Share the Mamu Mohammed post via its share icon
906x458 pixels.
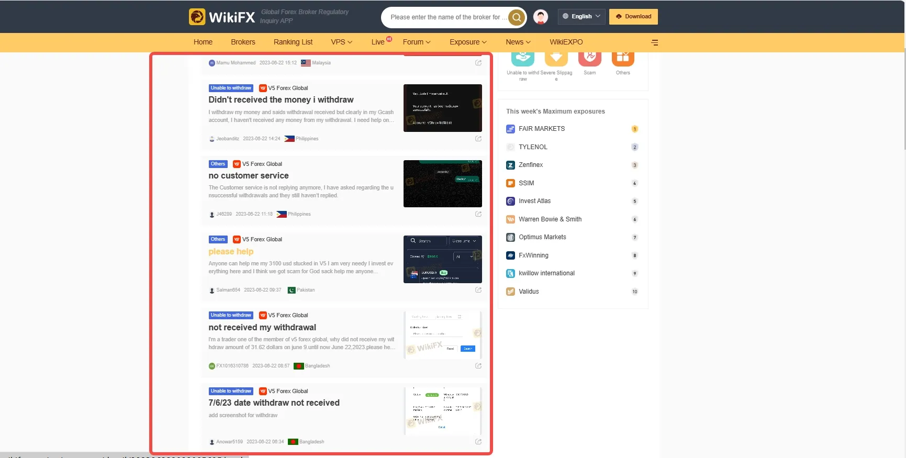click(478, 63)
